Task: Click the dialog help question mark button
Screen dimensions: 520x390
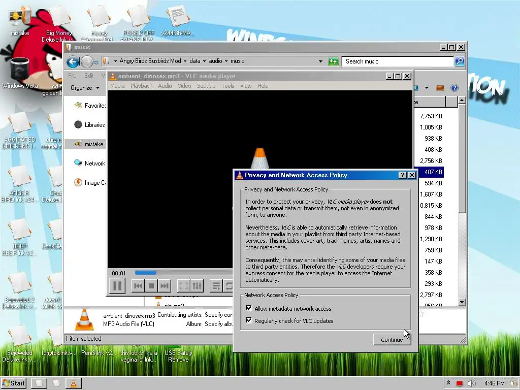Action: (x=402, y=175)
